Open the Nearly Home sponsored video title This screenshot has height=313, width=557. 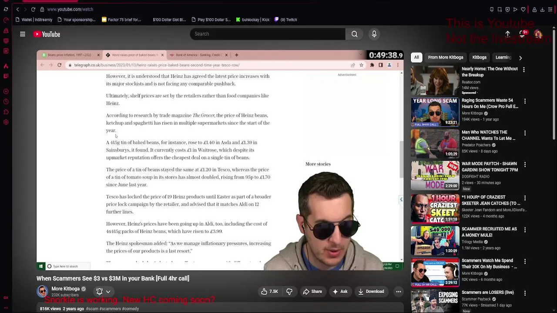(x=490, y=72)
